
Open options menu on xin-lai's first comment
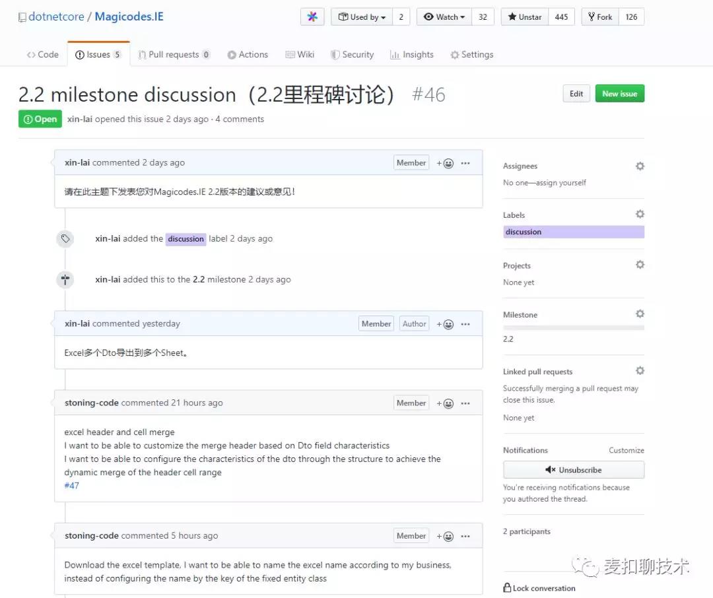(465, 163)
